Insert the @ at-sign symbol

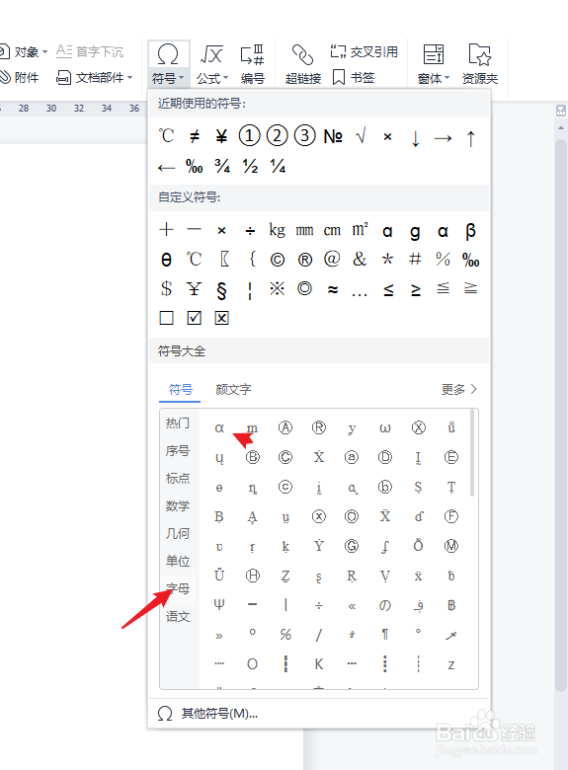click(x=332, y=259)
